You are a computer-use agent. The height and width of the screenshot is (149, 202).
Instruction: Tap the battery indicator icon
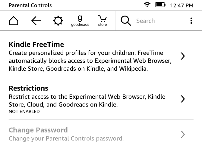pyautogui.click(x=159, y=5)
